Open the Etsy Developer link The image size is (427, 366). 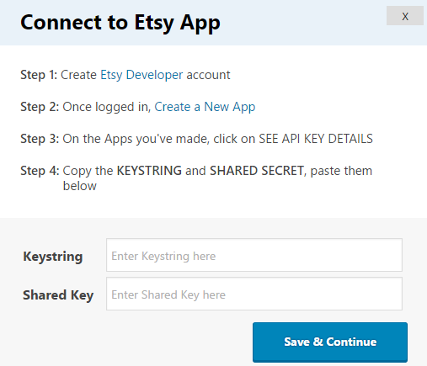(x=141, y=75)
